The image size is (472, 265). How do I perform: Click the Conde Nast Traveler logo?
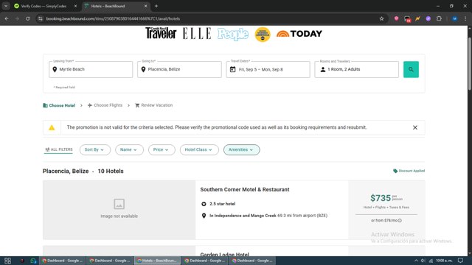pos(161,33)
